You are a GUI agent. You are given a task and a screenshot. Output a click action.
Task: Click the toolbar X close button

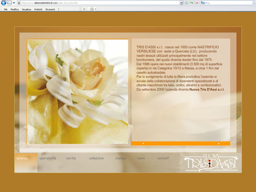point(84,9)
